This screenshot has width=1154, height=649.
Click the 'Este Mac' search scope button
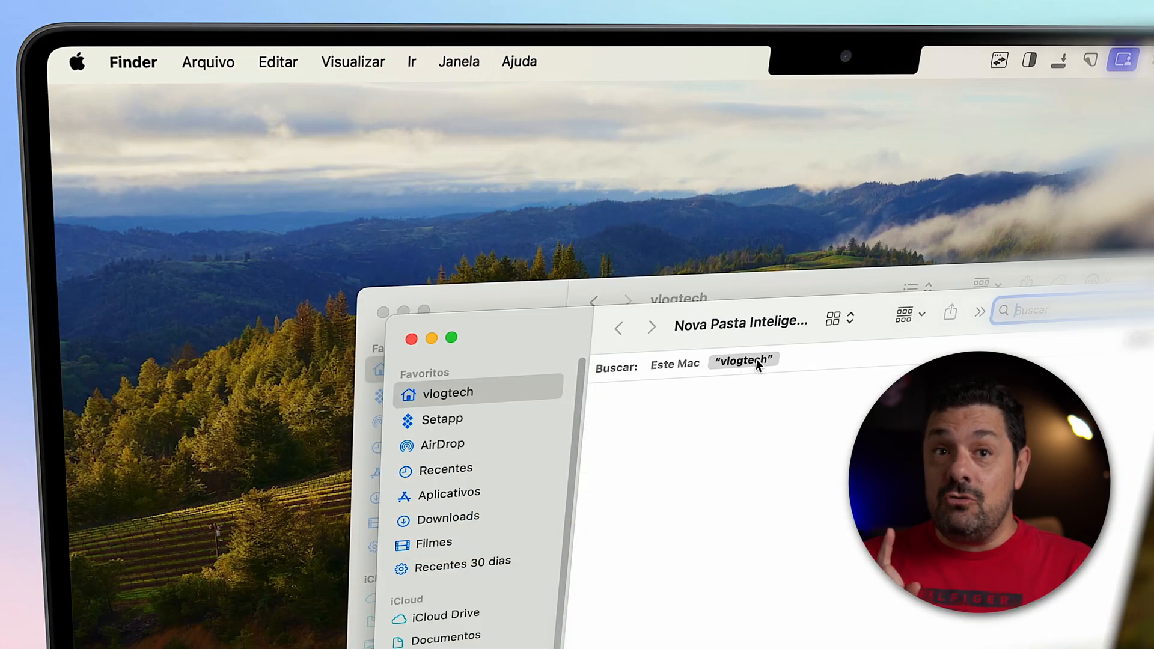pos(674,364)
